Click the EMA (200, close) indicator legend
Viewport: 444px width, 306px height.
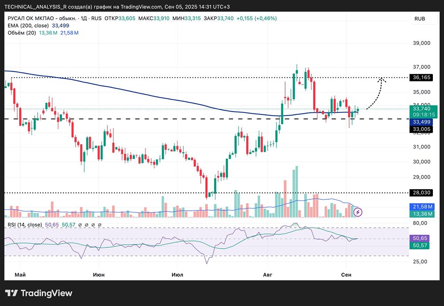coord(28,25)
